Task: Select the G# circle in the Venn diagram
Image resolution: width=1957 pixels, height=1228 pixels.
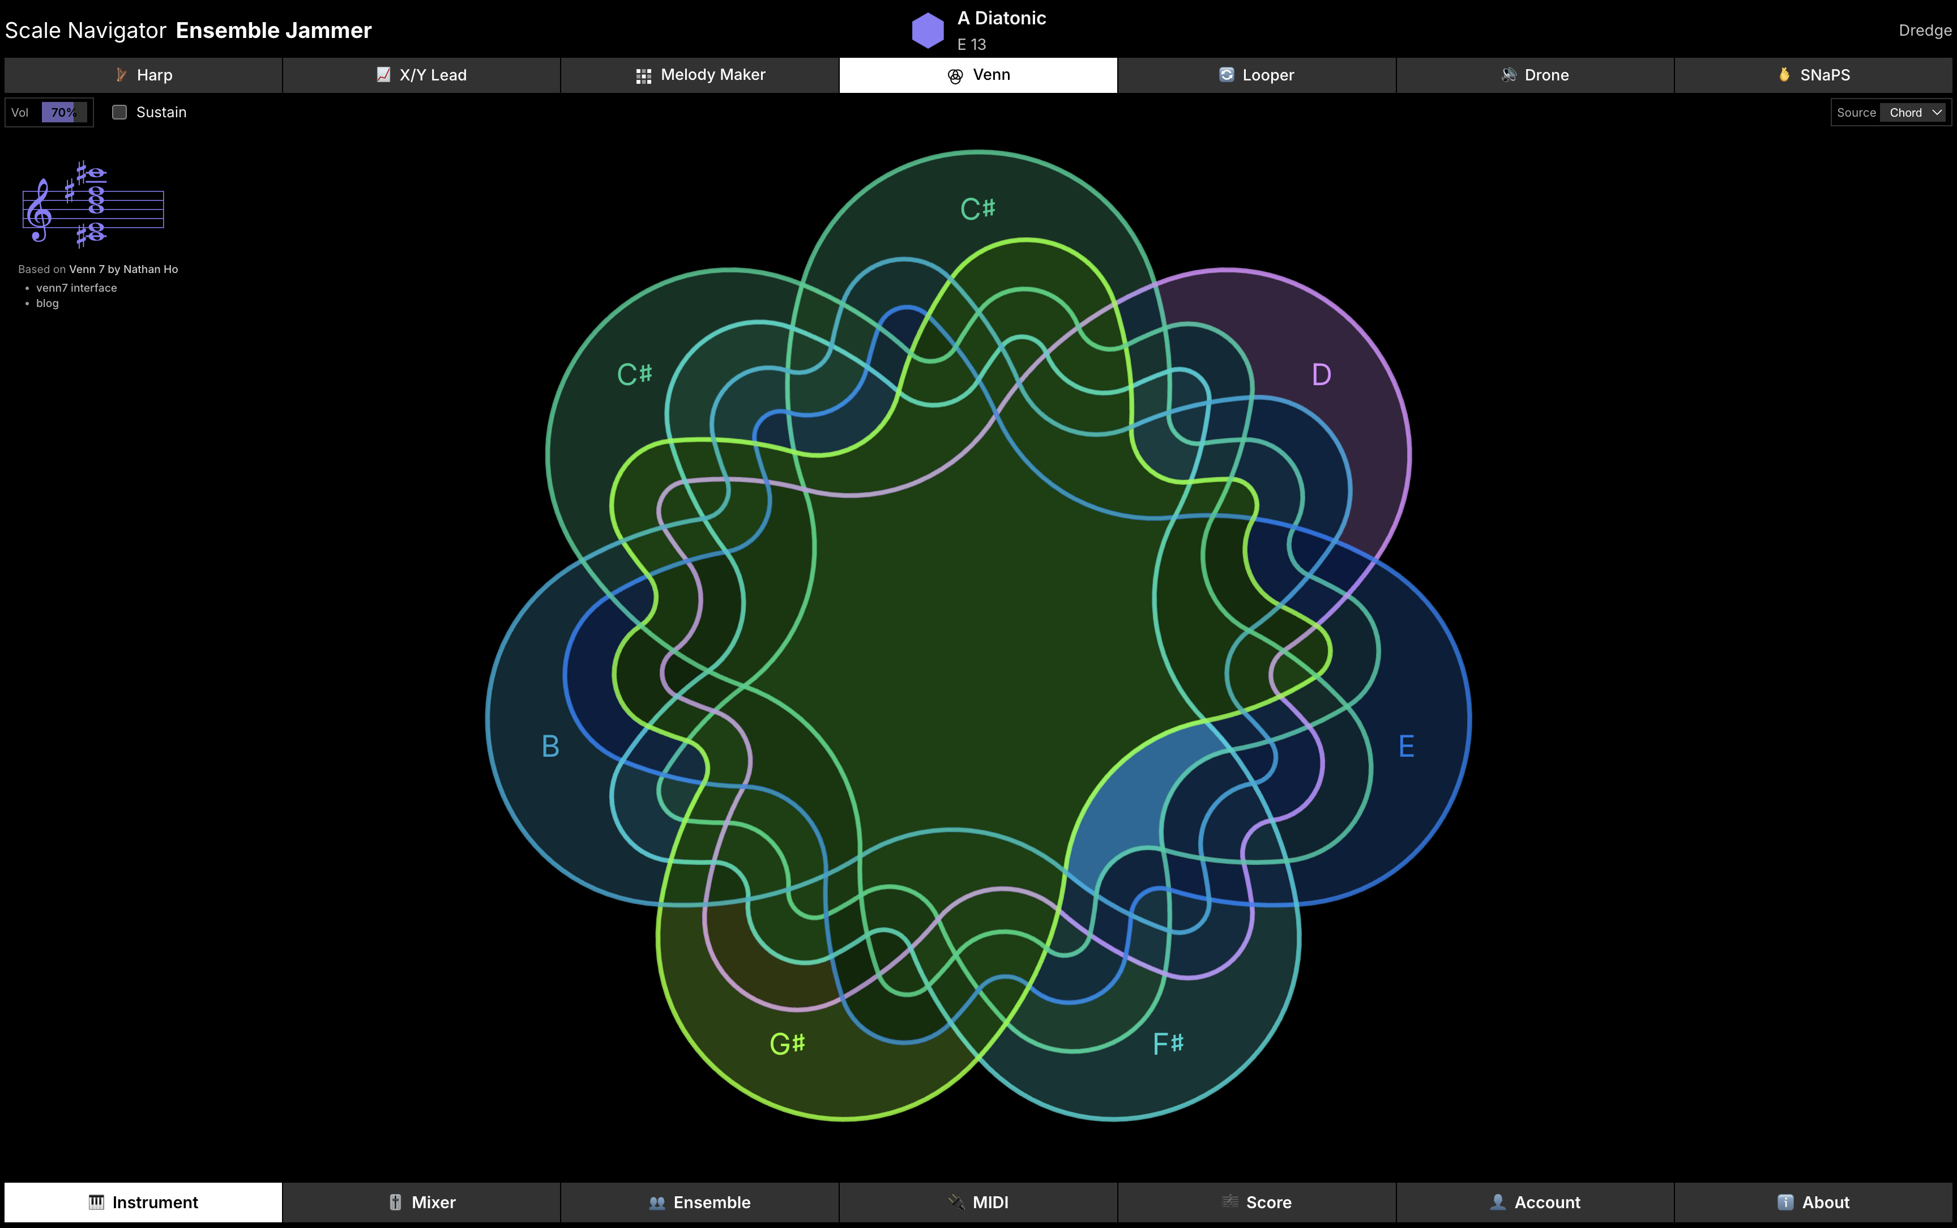Action: pyautogui.click(x=786, y=1044)
